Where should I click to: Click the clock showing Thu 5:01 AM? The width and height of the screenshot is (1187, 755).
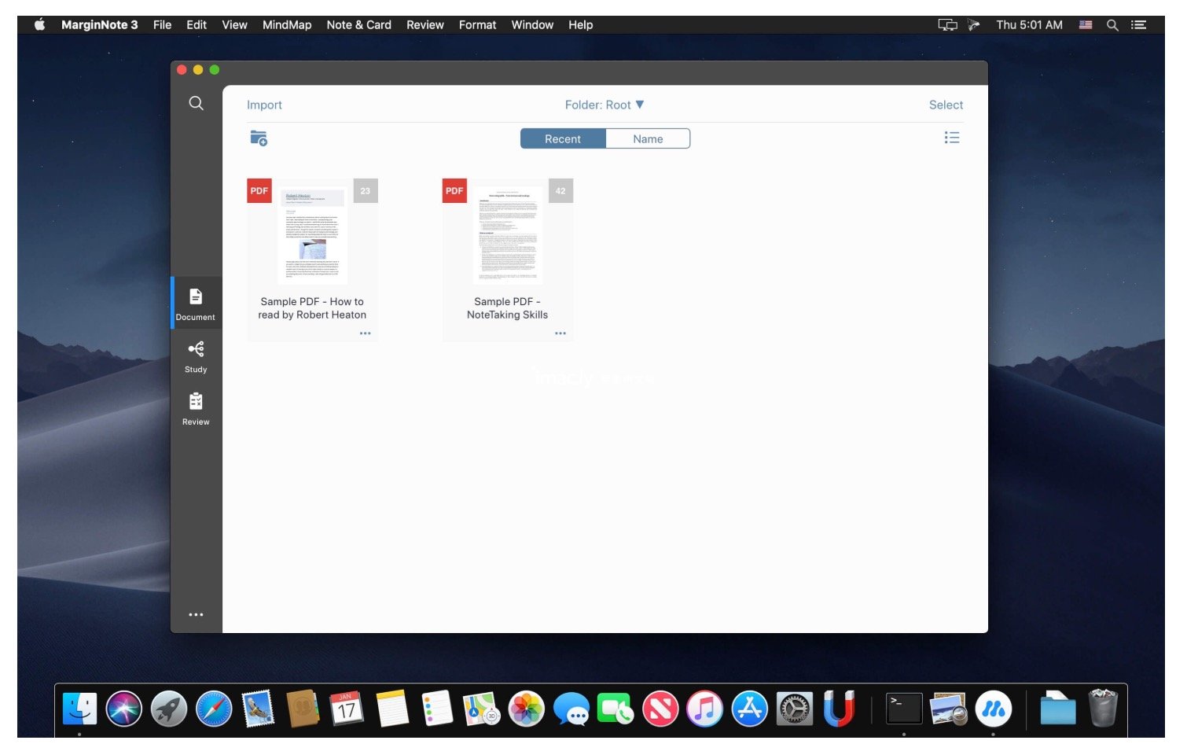[1029, 24]
